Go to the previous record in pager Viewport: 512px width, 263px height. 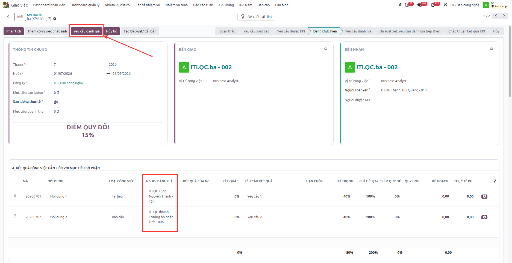pyautogui.click(x=496, y=16)
